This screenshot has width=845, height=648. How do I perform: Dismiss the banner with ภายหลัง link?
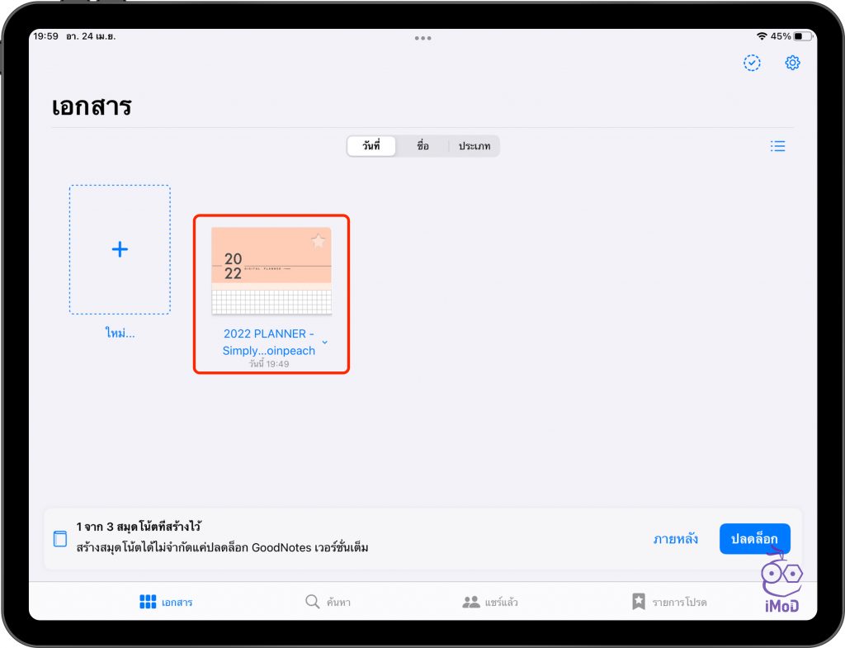tap(675, 539)
